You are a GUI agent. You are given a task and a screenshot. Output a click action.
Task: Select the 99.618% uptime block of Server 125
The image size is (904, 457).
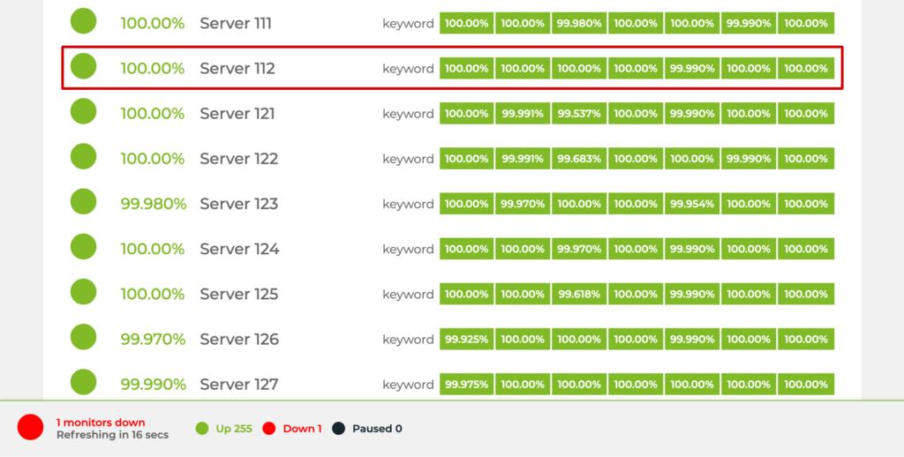pos(579,295)
